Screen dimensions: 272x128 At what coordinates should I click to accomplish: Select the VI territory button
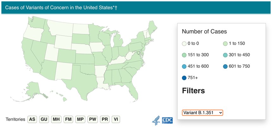(x=116, y=119)
